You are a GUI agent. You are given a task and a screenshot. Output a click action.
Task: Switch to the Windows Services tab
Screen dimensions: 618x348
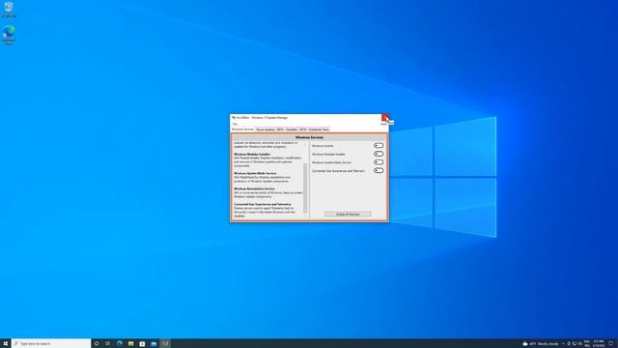coord(242,130)
